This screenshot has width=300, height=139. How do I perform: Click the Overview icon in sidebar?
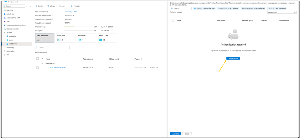5,10
